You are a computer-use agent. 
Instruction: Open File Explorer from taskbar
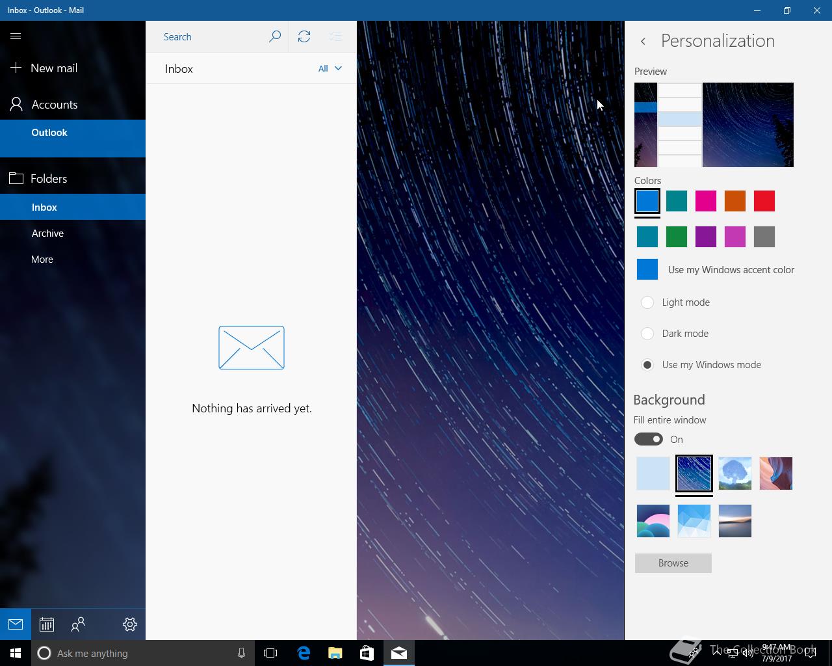[x=335, y=653]
